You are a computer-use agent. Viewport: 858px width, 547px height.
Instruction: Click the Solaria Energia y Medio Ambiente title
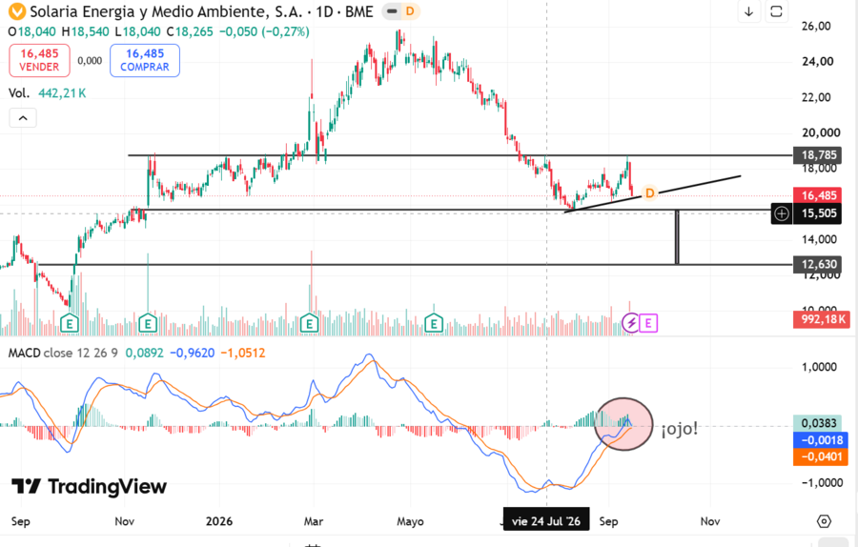pos(166,11)
